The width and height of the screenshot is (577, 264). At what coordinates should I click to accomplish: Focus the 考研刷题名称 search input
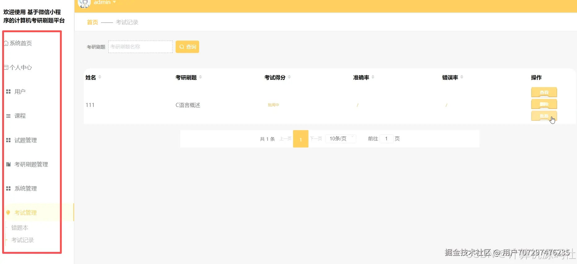click(140, 47)
